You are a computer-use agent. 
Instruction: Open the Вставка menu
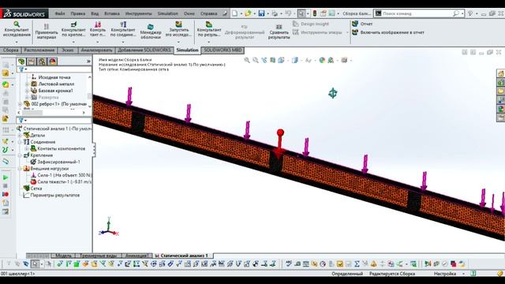coord(112,13)
